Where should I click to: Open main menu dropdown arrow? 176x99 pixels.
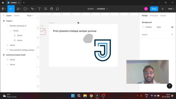5,9
